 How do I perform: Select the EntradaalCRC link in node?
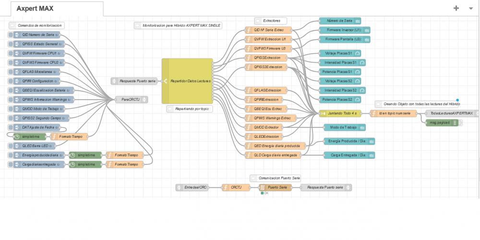[x=192, y=187]
